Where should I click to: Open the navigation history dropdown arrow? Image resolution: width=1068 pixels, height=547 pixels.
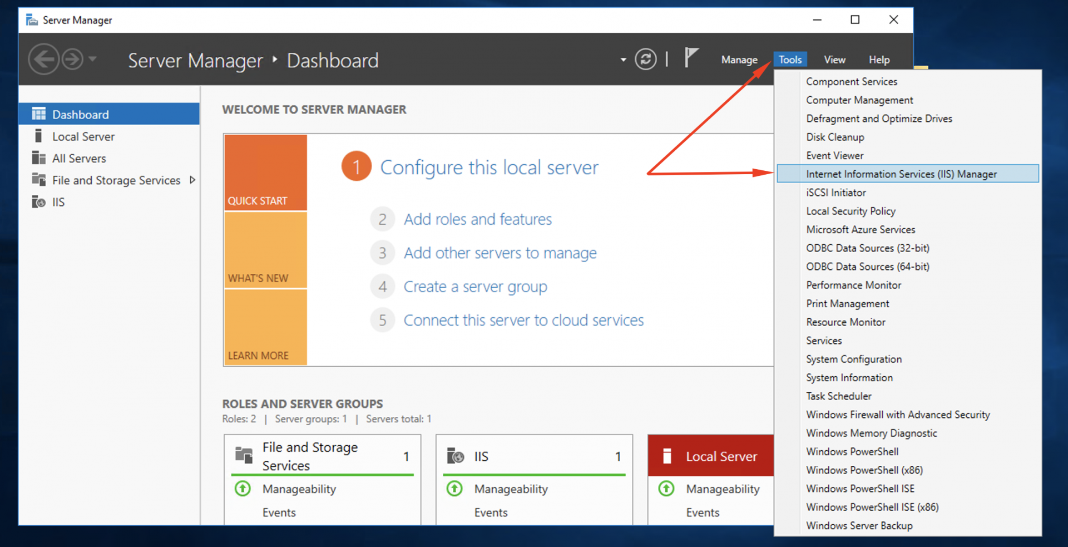[92, 58]
